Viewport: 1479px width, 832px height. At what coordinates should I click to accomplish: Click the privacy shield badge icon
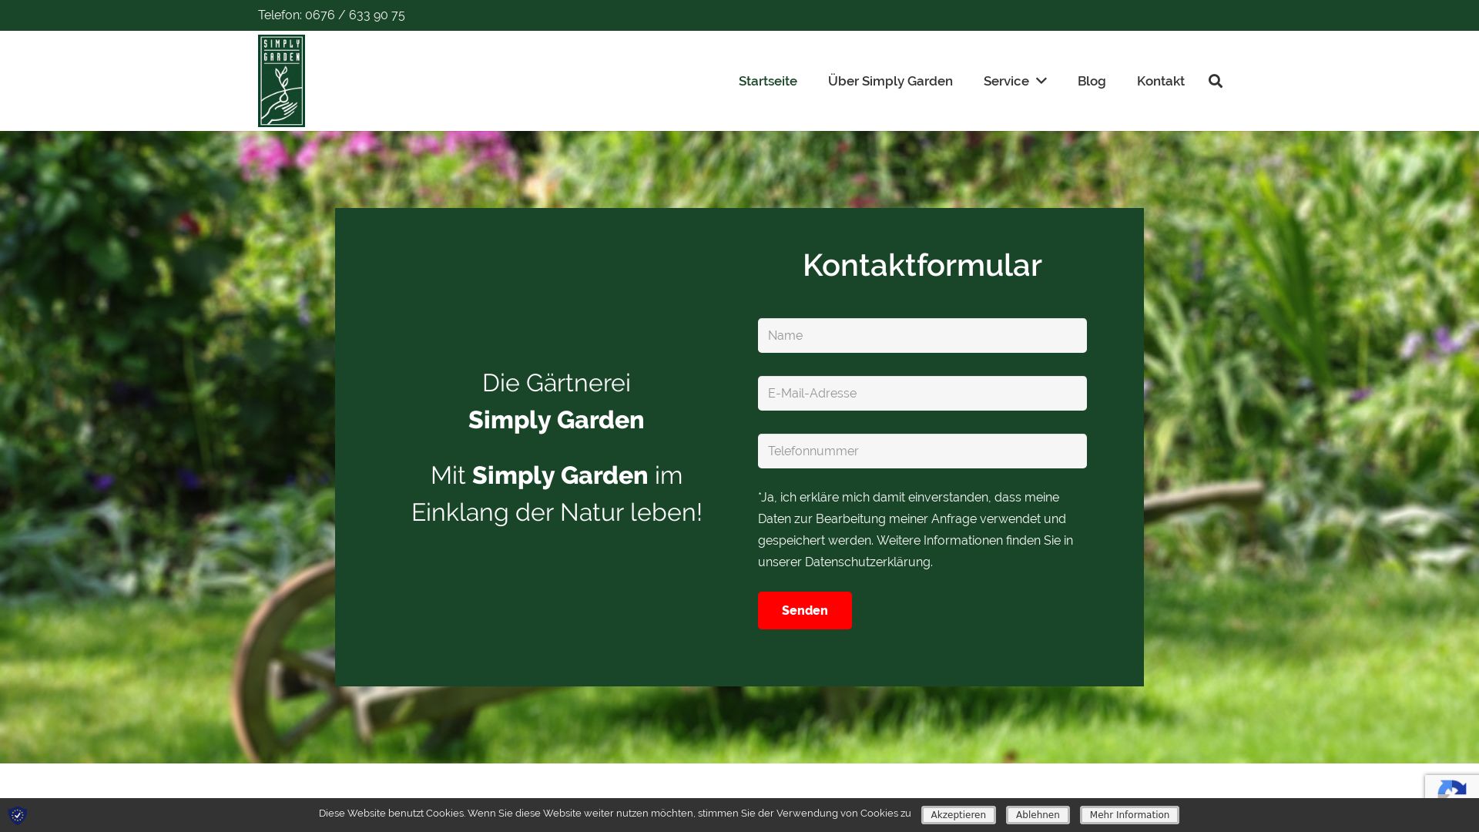(18, 815)
